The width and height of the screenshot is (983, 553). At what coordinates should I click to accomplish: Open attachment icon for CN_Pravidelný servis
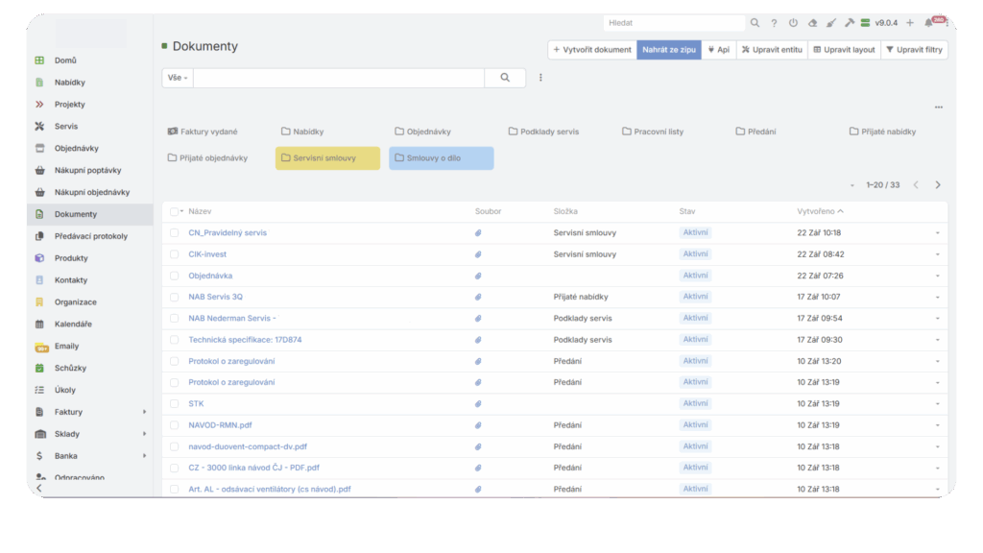point(478,233)
